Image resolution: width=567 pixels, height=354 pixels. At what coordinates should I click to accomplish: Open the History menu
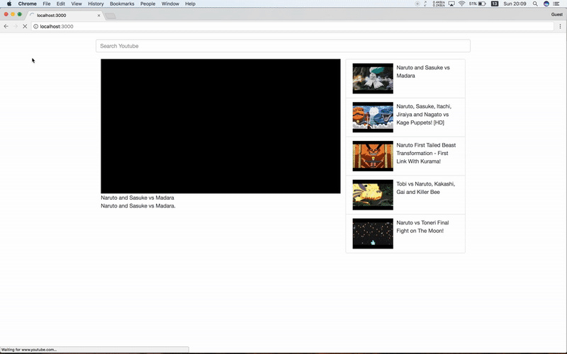tap(96, 4)
